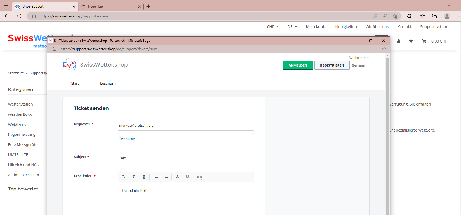
Task: Open Regenmessung category
Action: pos(22,135)
